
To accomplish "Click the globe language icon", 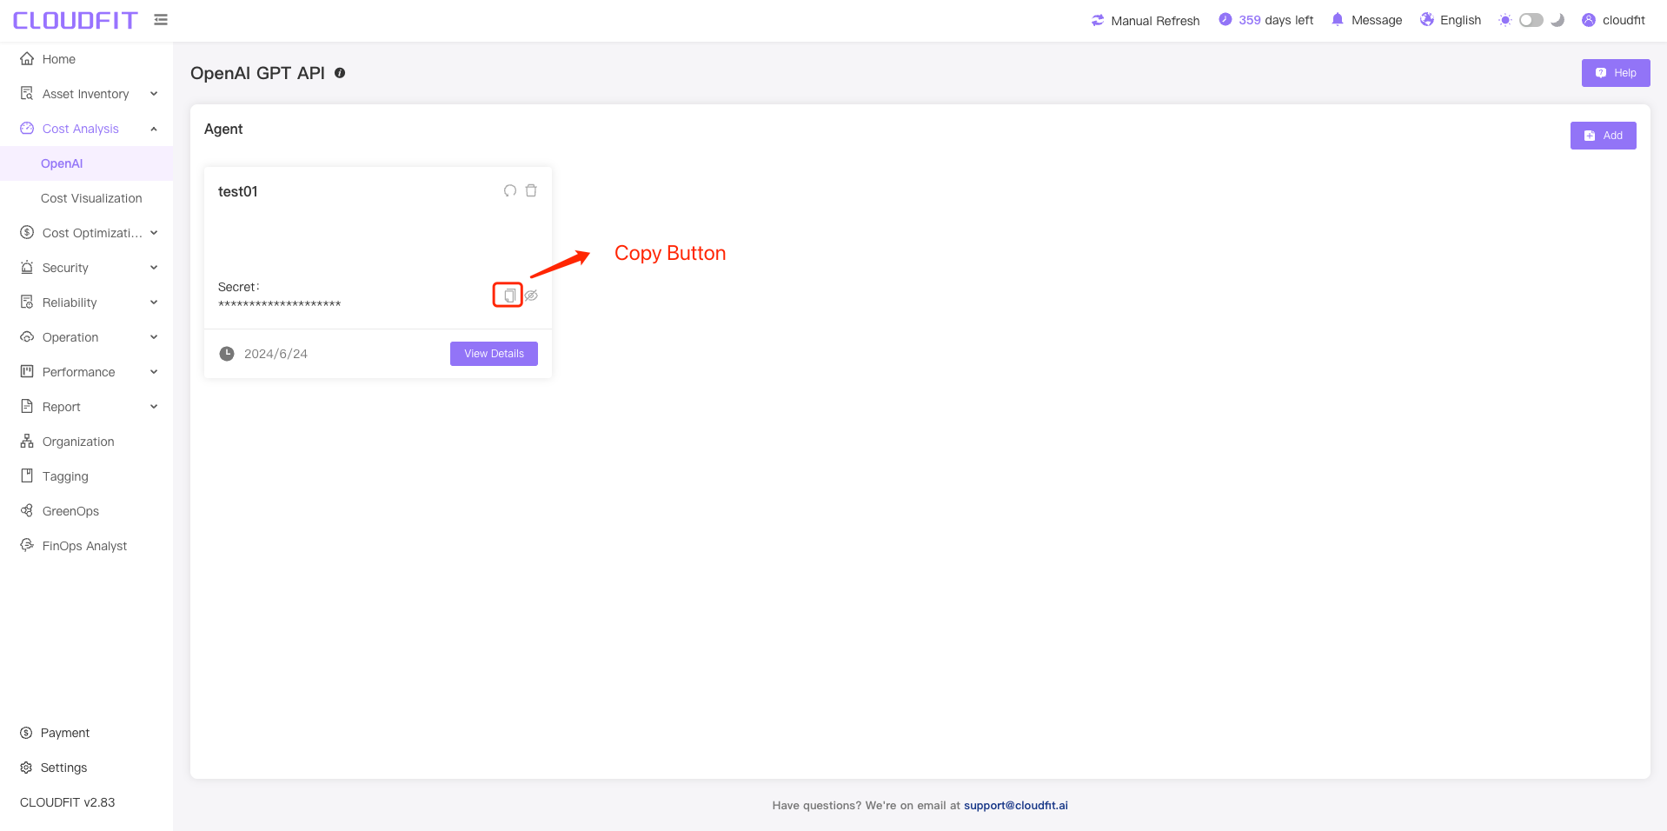I will point(1427,19).
